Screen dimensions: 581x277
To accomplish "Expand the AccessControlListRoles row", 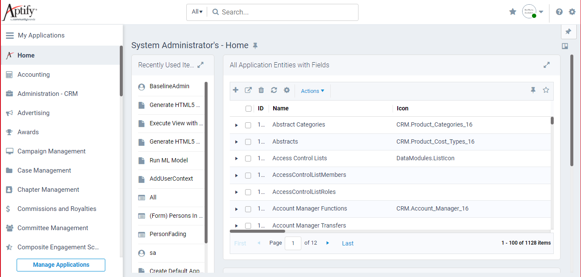I will point(237,192).
